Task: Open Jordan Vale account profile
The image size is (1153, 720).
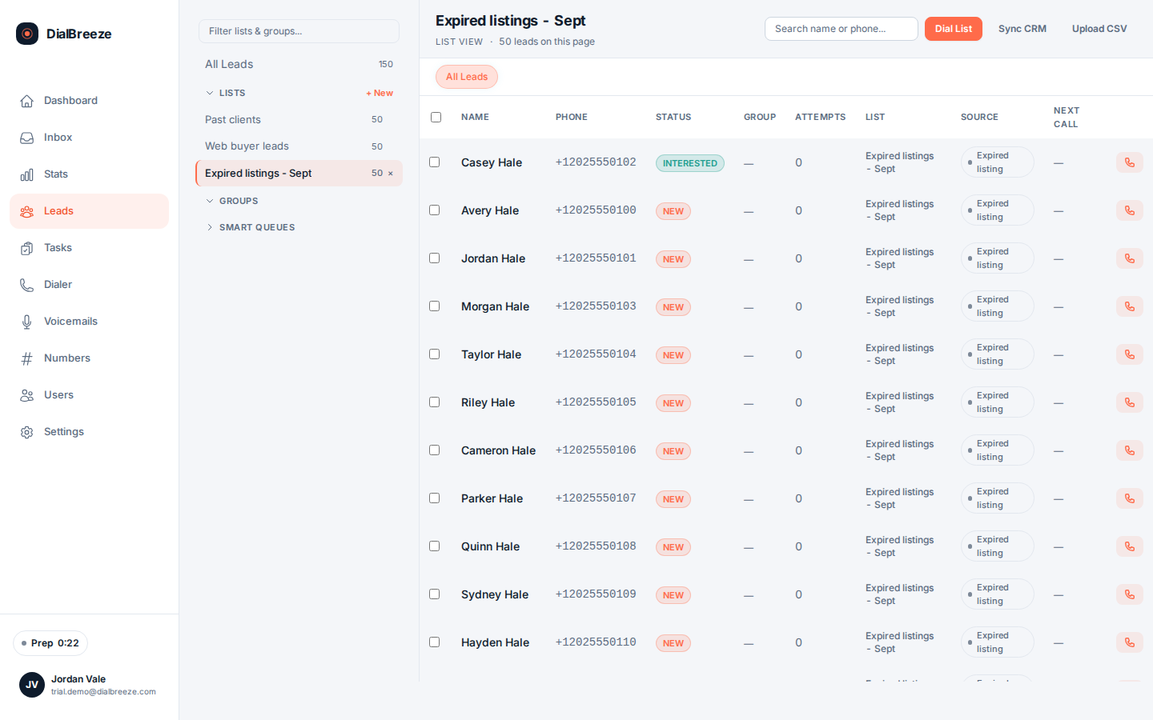Action: [88, 685]
